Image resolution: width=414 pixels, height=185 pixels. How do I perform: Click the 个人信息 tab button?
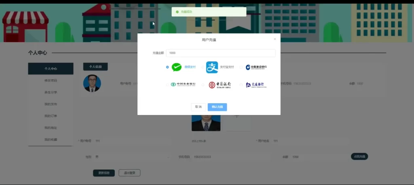point(95,67)
